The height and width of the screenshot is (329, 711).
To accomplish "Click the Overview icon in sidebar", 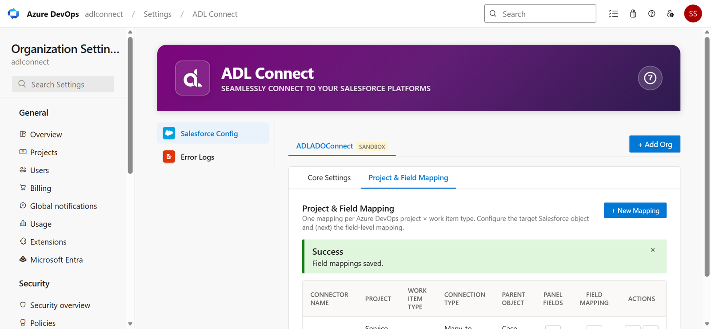I will (23, 134).
